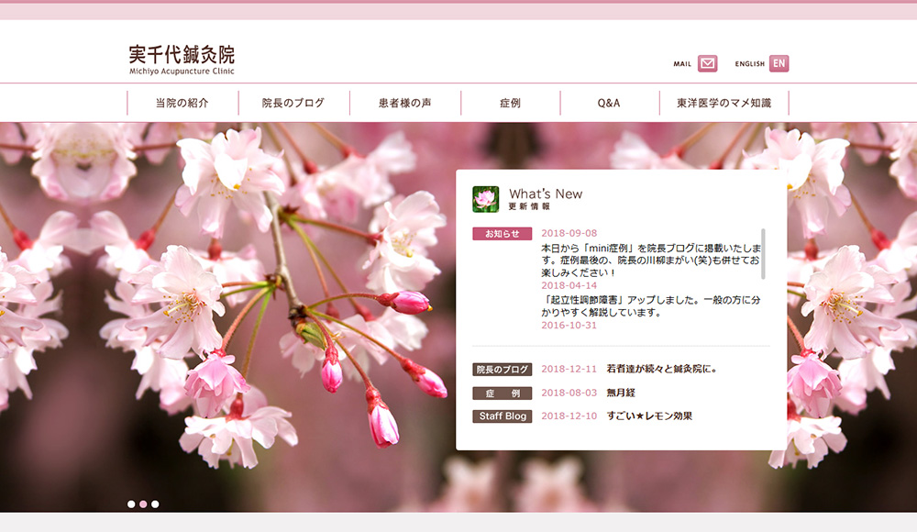Select the second pink slideshow dot
Viewport: 917px width, 532px height.
click(143, 504)
